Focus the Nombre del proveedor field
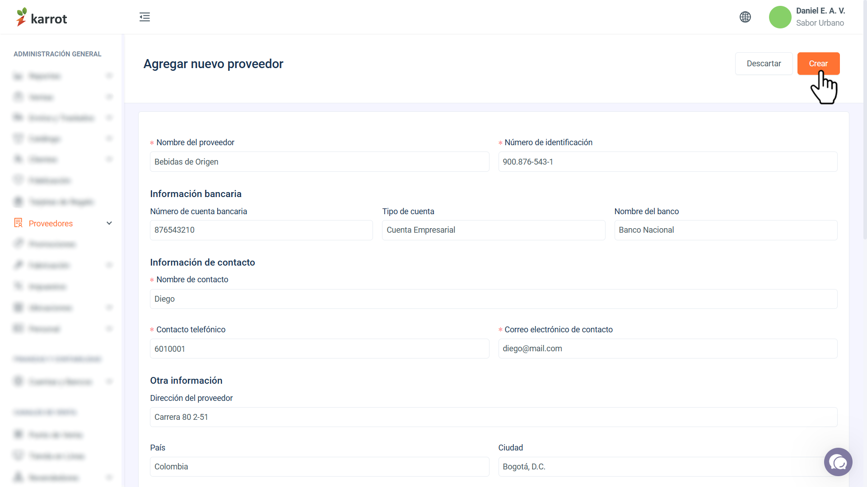Viewport: 867px width, 487px height. [x=319, y=162]
